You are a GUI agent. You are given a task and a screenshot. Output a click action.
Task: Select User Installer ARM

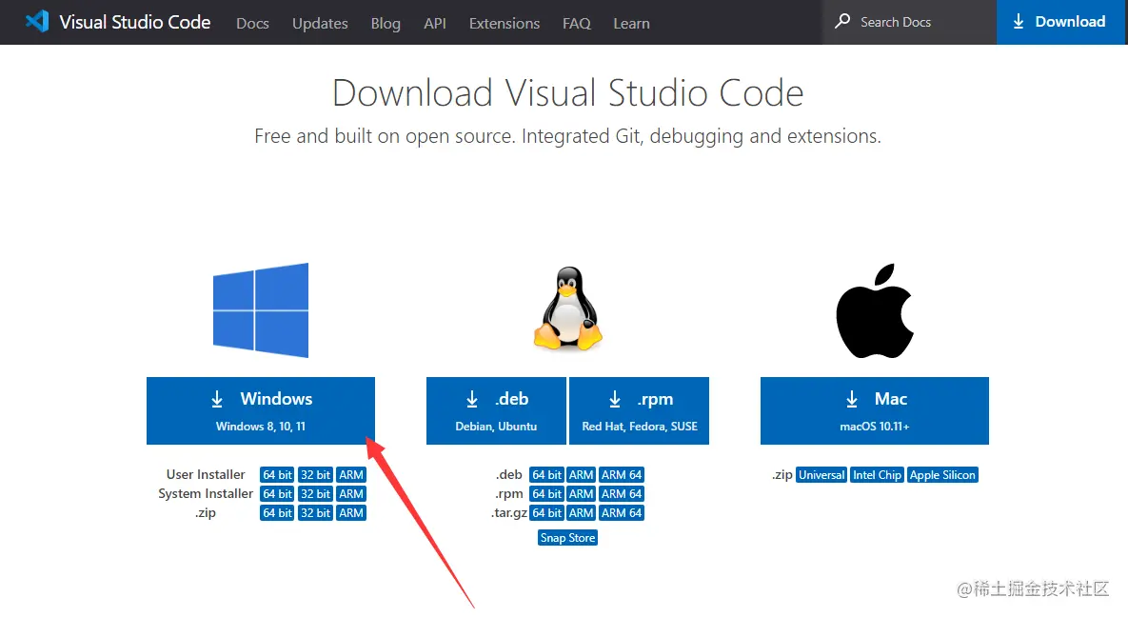[x=351, y=474]
